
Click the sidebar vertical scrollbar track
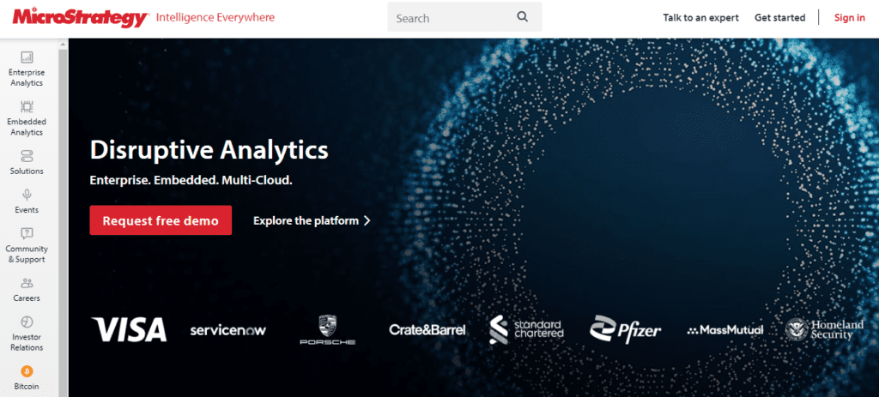[x=63, y=224]
